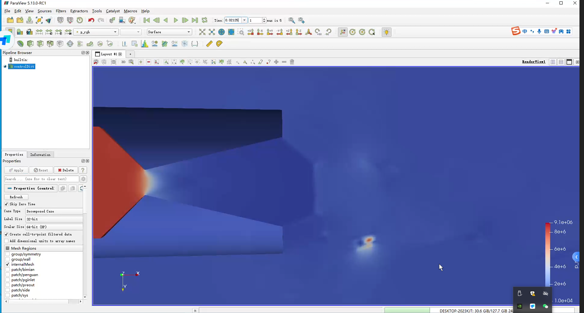Increment the time step index spinner
The width and height of the screenshot is (584, 313).
tap(264, 19)
